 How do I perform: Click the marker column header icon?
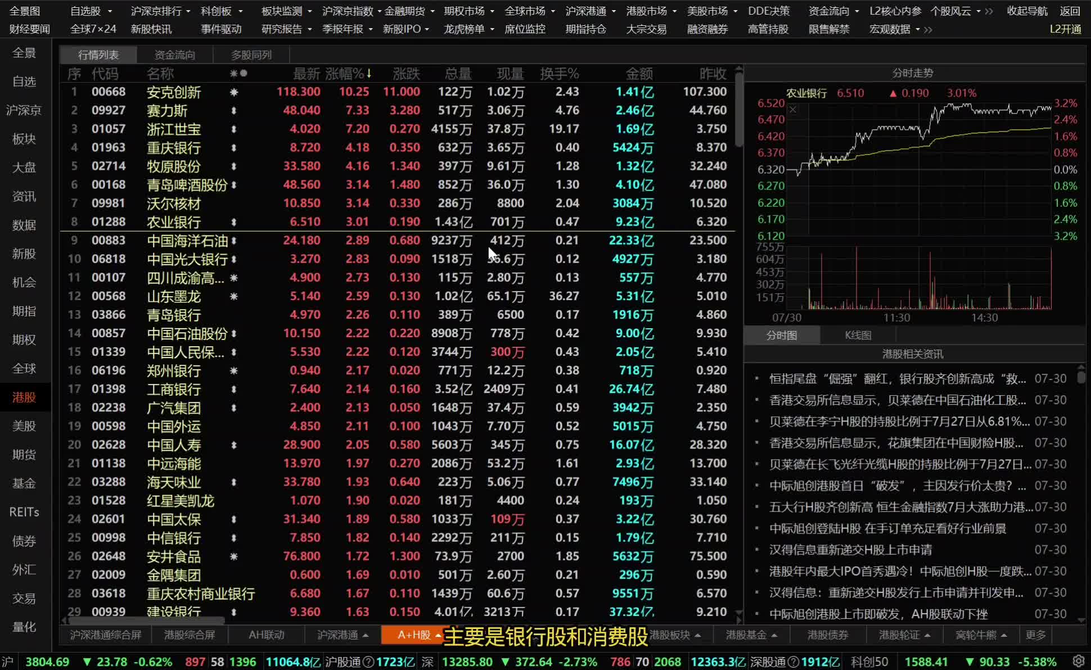(238, 73)
